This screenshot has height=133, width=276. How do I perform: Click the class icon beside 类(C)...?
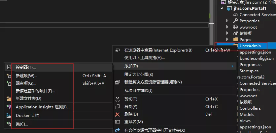[x=9, y=124]
